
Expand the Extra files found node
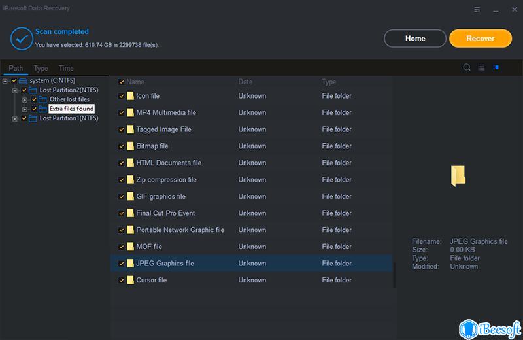[x=25, y=109]
